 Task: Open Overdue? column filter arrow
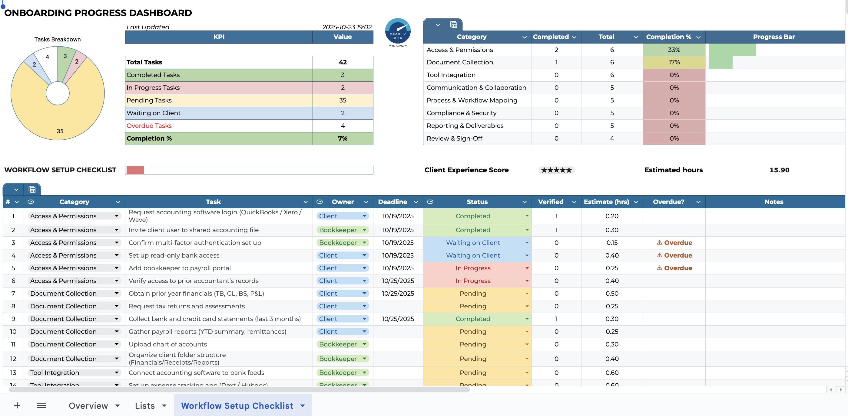[698, 202]
